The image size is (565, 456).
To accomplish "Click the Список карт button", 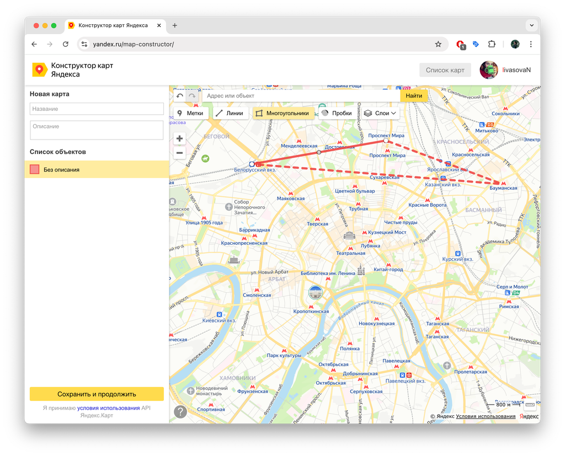I will pos(445,70).
